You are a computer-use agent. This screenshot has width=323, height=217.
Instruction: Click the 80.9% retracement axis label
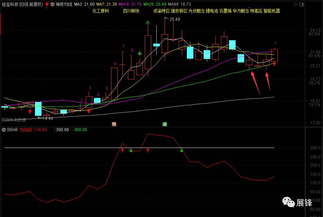tap(315, 34)
